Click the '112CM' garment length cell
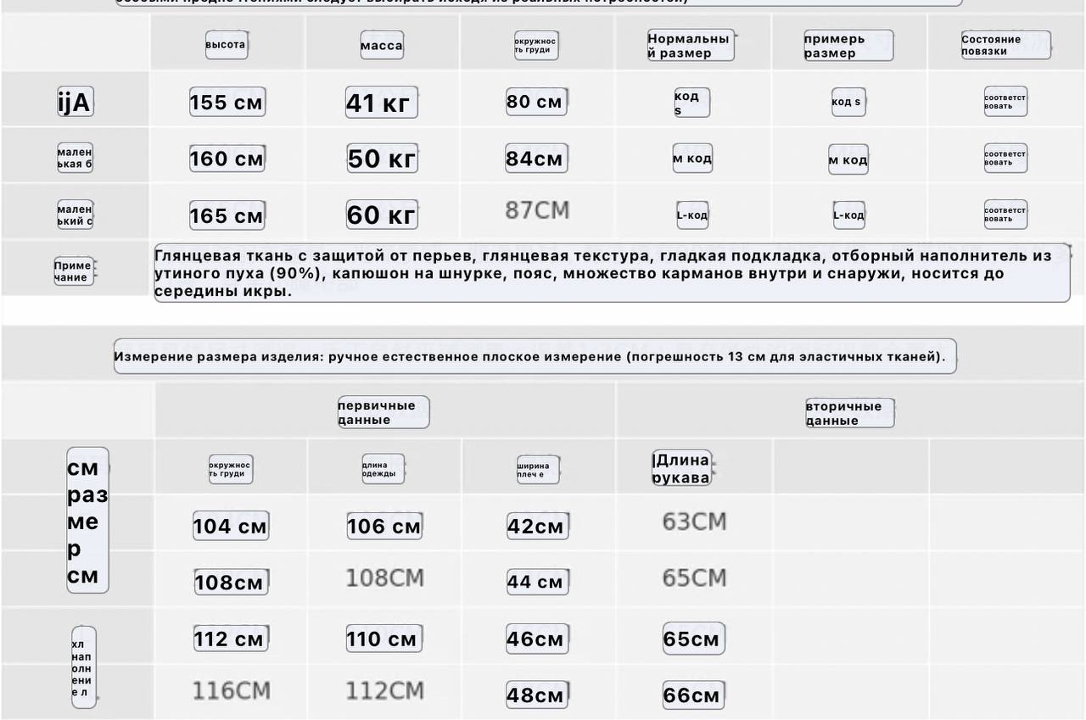This screenshot has height=720, width=1086. (x=384, y=690)
